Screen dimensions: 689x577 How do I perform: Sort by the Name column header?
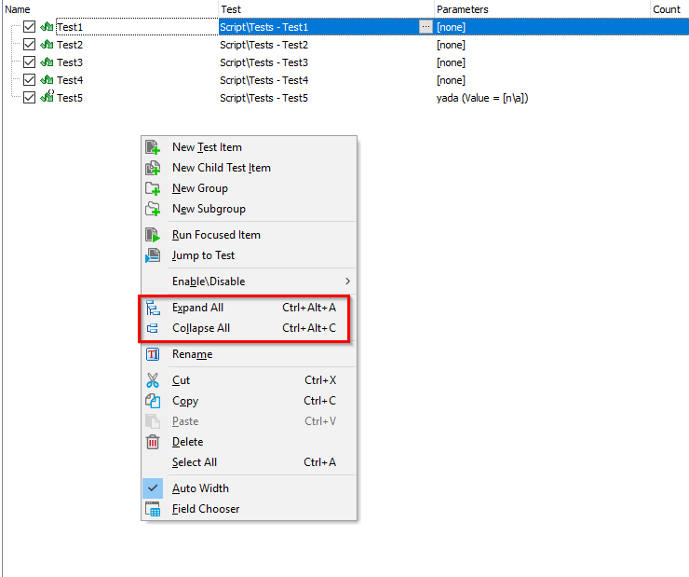point(19,9)
